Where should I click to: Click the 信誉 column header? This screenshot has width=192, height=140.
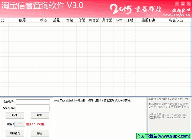(x=82, y=20)
